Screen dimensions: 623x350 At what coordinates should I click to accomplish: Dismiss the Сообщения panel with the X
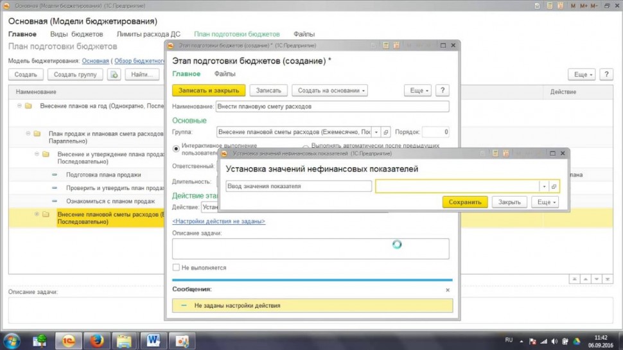(x=448, y=290)
